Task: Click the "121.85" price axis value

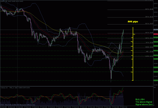Action: pyautogui.click(x=156, y=85)
